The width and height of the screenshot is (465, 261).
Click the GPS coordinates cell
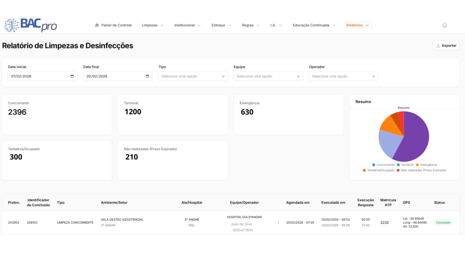[415, 223]
